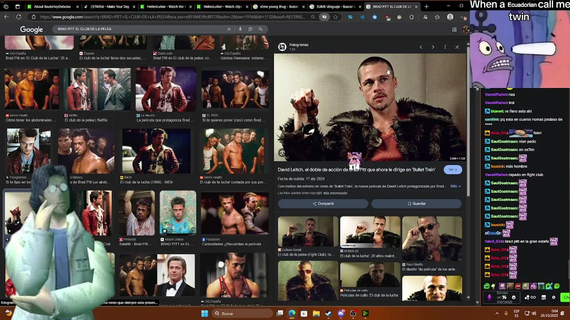Image resolution: width=570 pixels, height=320 pixels.
Task: Open a new browser tab
Action: point(426,7)
